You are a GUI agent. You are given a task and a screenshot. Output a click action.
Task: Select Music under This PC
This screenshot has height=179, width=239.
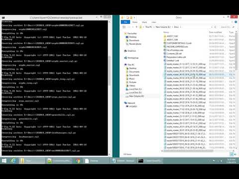tap(132, 79)
